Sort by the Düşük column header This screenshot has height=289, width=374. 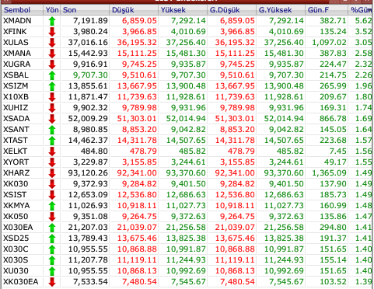(x=134, y=10)
